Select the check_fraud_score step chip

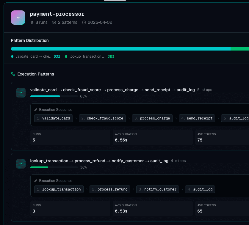pyautogui.click(x=102, y=118)
